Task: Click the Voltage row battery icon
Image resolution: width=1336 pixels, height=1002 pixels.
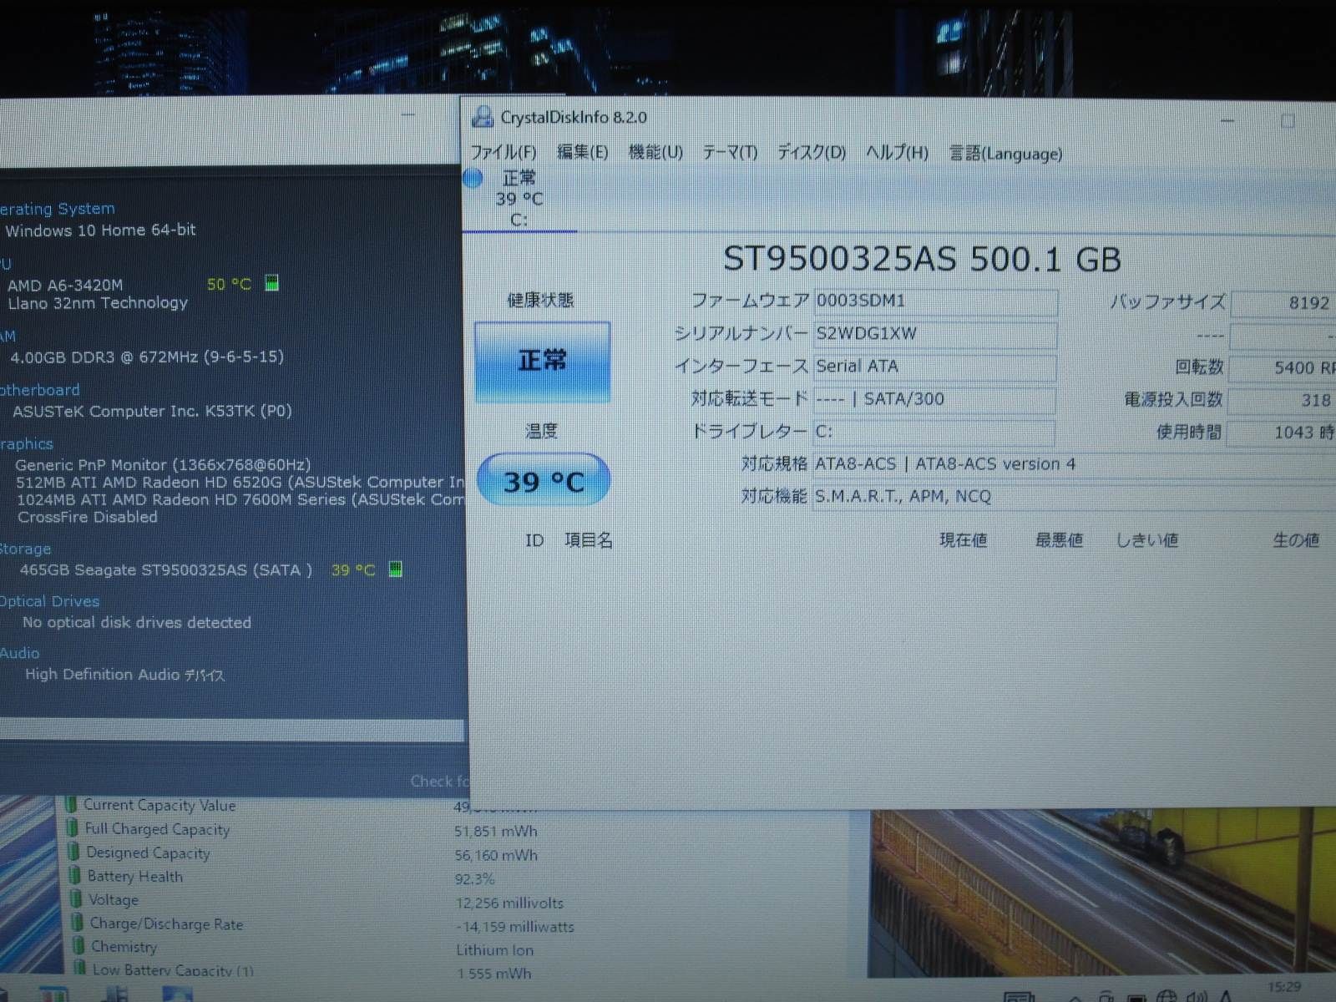Action: point(76,899)
